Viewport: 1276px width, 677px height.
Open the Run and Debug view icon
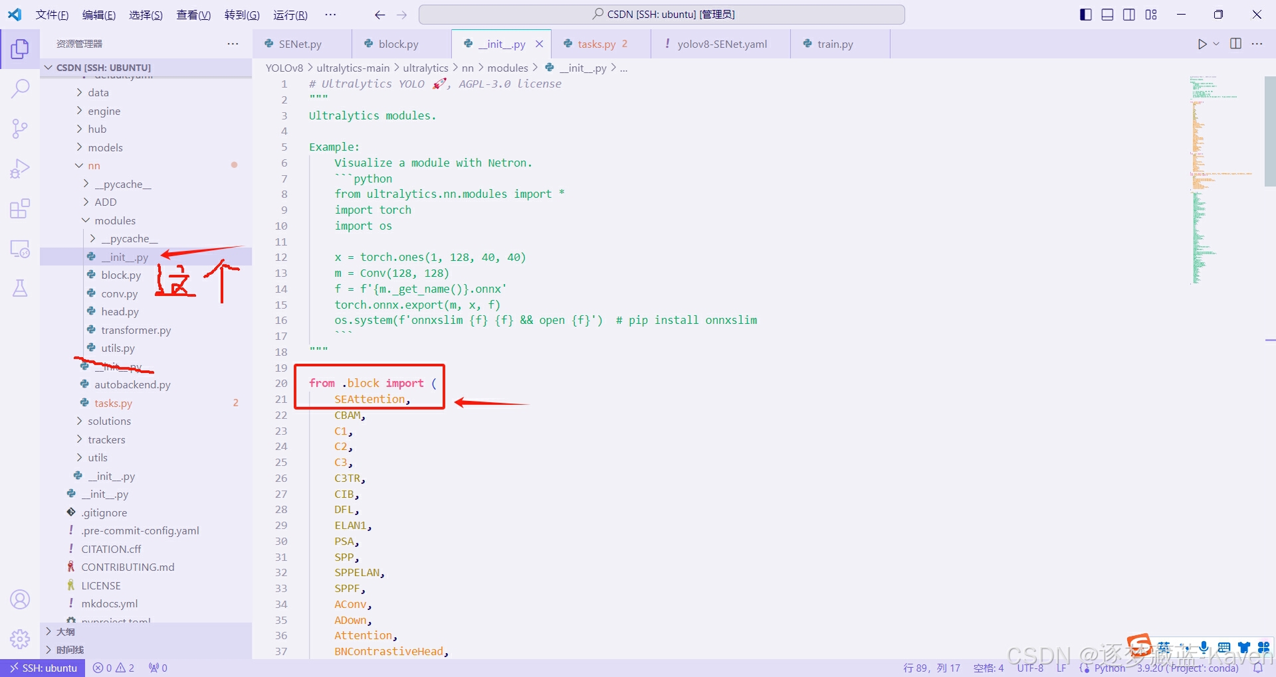click(x=20, y=169)
